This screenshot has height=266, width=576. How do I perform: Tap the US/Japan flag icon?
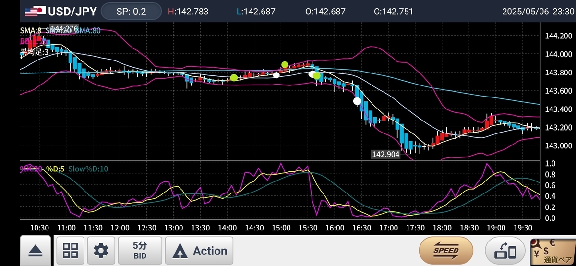tap(35, 11)
